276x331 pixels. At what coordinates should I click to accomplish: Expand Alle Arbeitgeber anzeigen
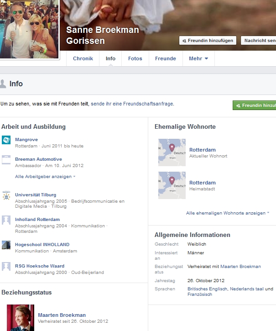tap(45, 177)
